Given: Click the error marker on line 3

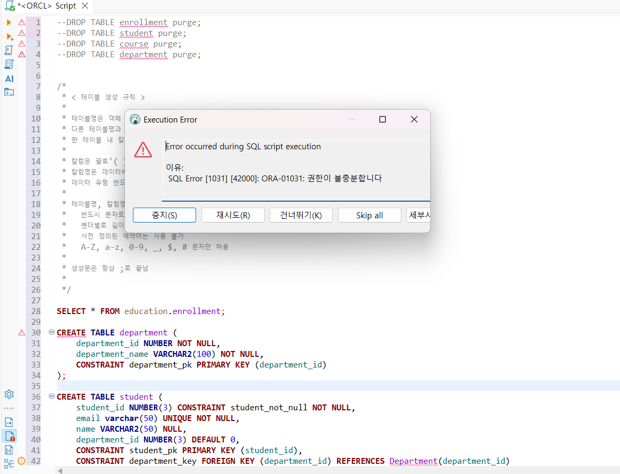Looking at the screenshot, I should 22,44.
